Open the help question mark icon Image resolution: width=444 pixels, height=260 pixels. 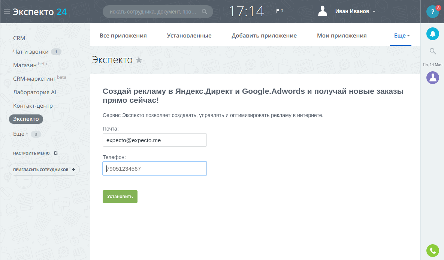[x=432, y=12]
